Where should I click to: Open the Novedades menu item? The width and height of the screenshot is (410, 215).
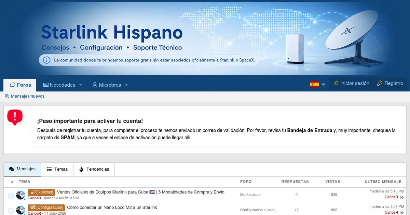pos(59,85)
